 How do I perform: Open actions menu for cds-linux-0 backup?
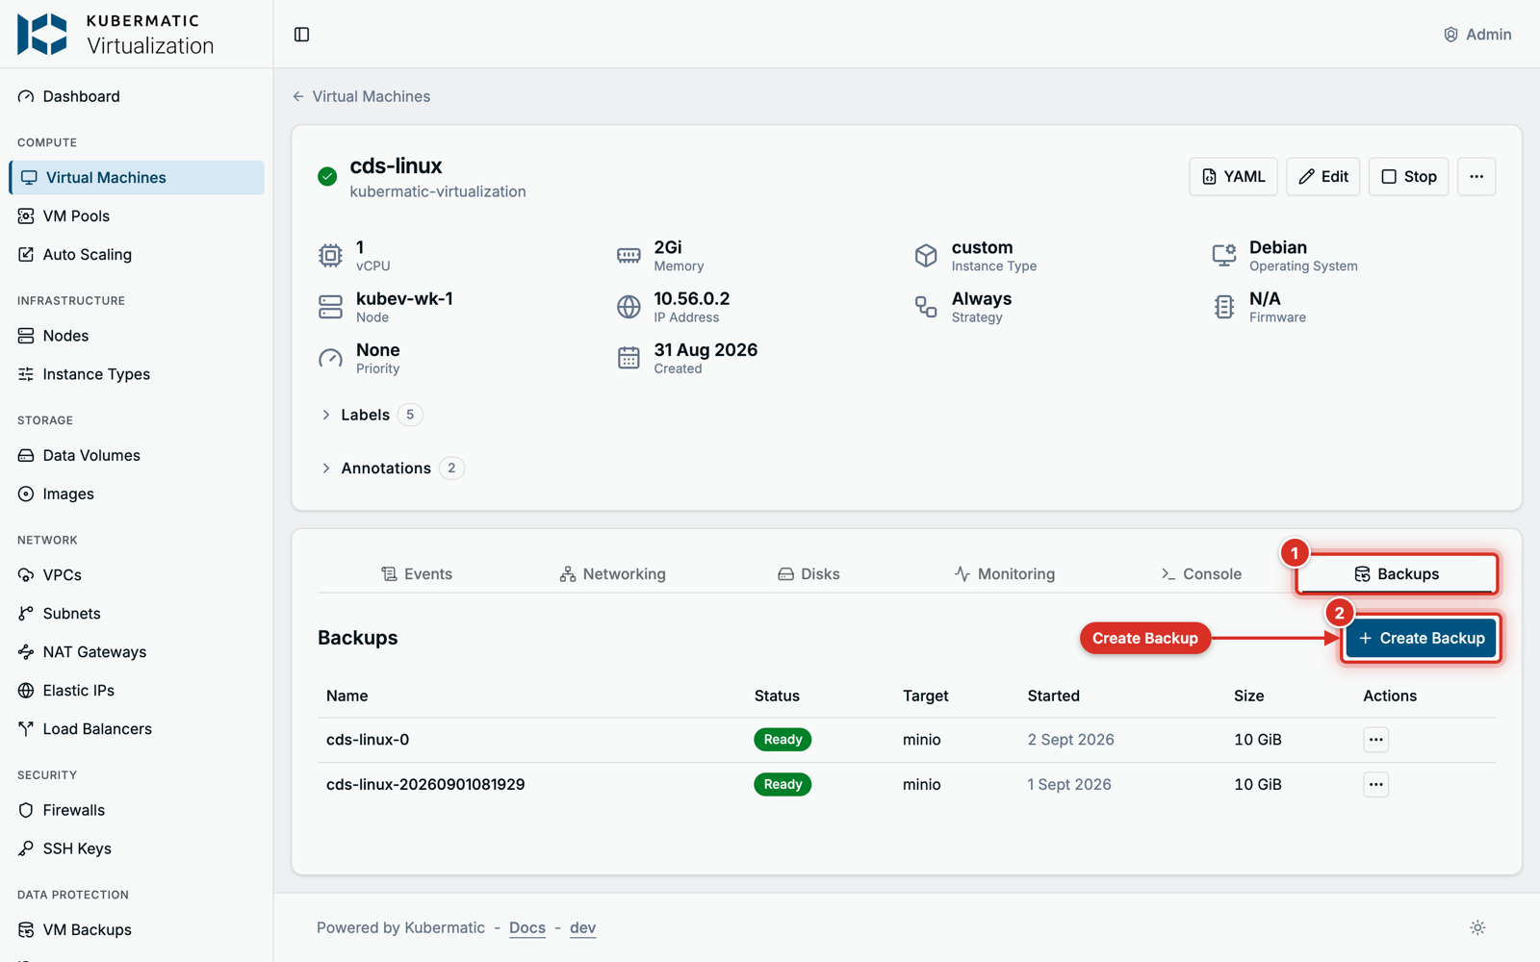pyautogui.click(x=1375, y=740)
